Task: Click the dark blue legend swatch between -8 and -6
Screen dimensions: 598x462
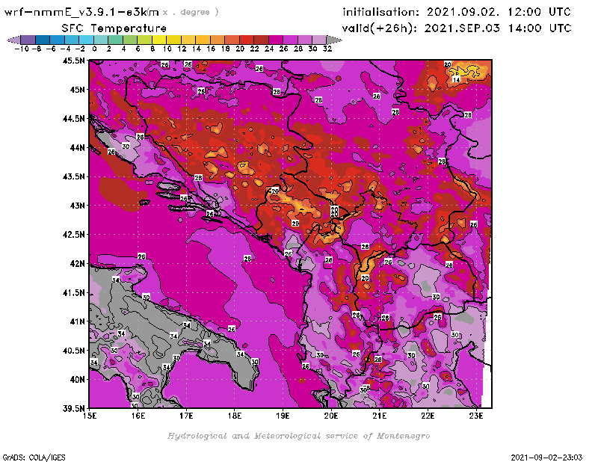Action: pyautogui.click(x=43, y=40)
